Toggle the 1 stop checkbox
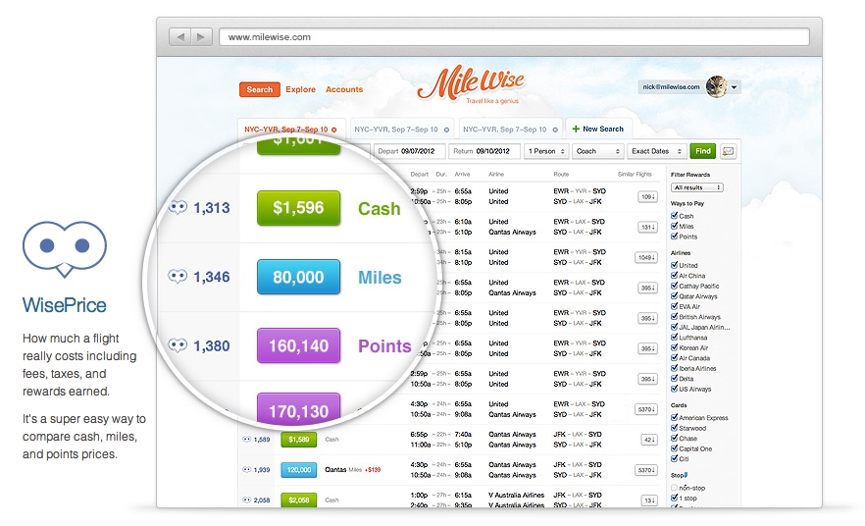 tap(674, 498)
